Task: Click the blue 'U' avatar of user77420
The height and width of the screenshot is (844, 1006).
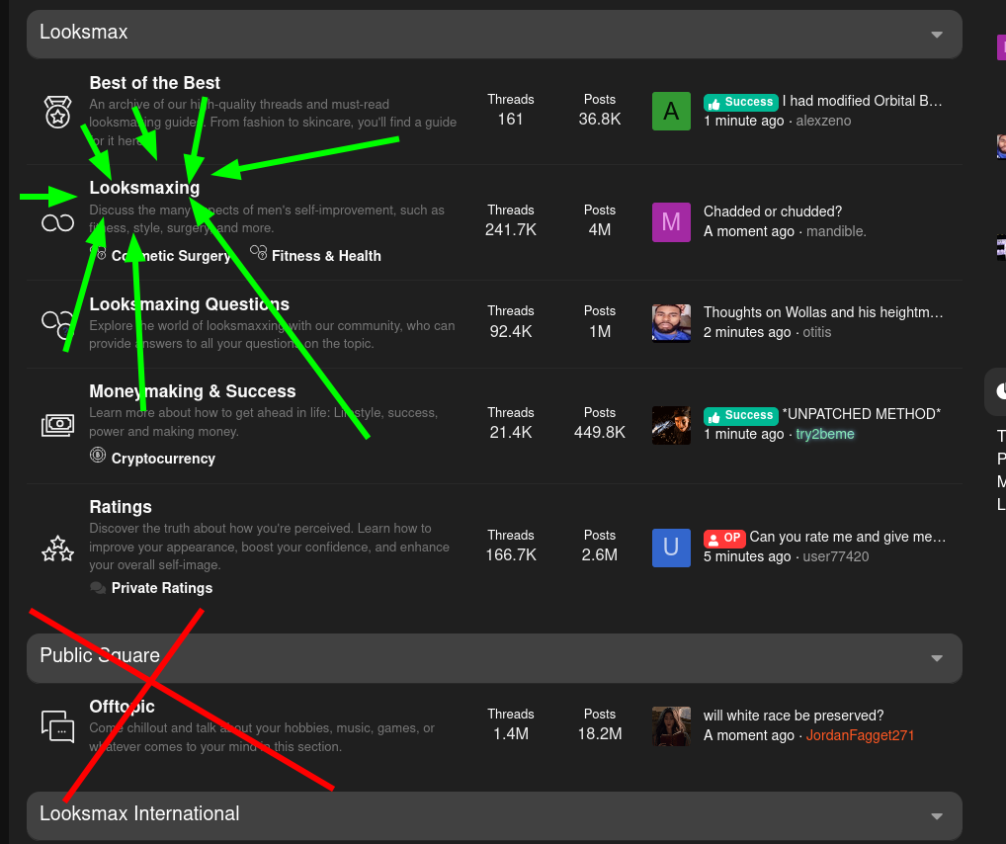Action: tap(671, 548)
